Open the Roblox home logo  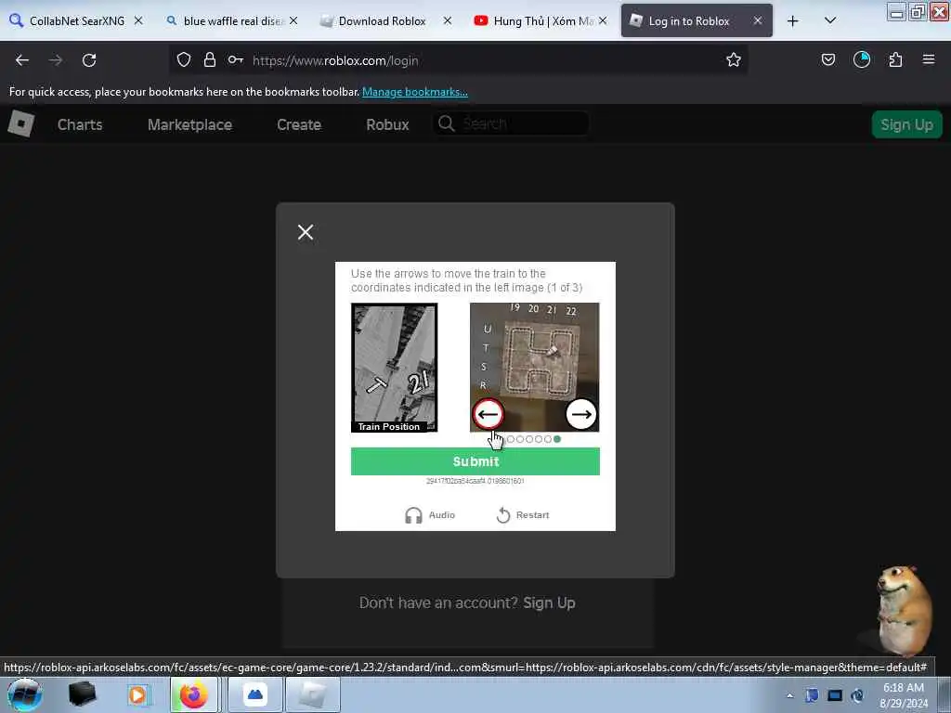pos(20,124)
